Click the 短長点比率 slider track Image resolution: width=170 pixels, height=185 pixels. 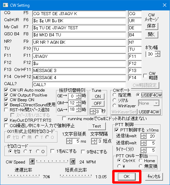tap(76, 176)
